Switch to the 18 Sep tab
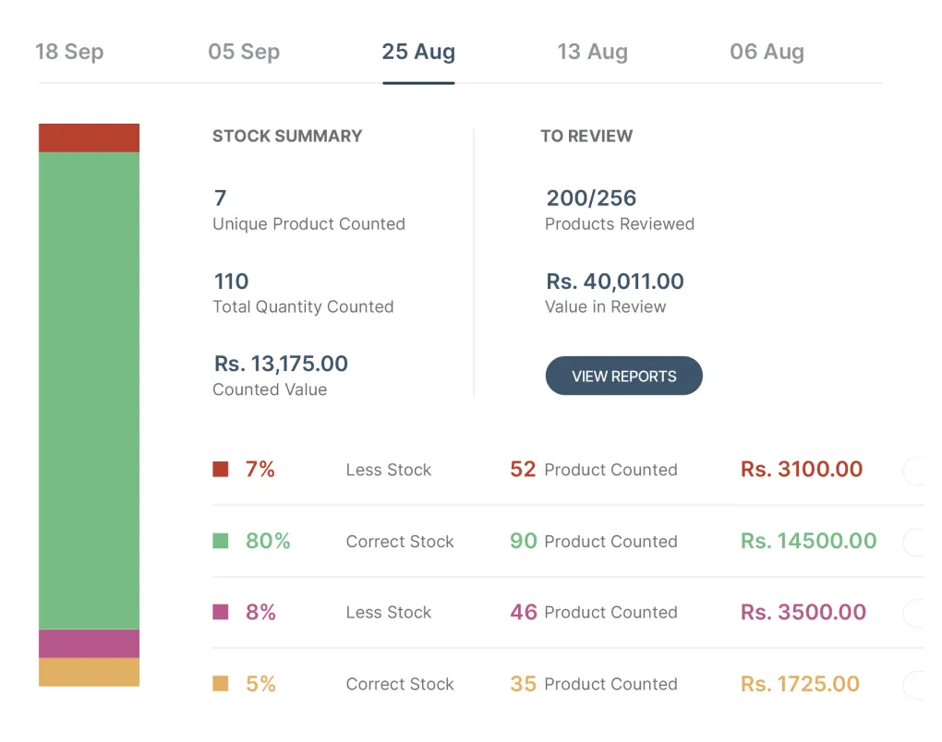 pyautogui.click(x=69, y=52)
